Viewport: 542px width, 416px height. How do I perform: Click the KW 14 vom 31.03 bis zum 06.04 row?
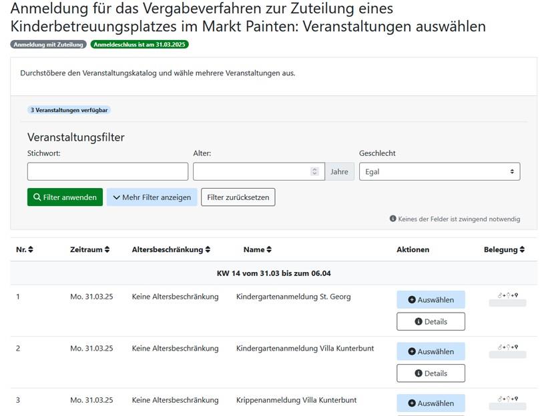274,273
